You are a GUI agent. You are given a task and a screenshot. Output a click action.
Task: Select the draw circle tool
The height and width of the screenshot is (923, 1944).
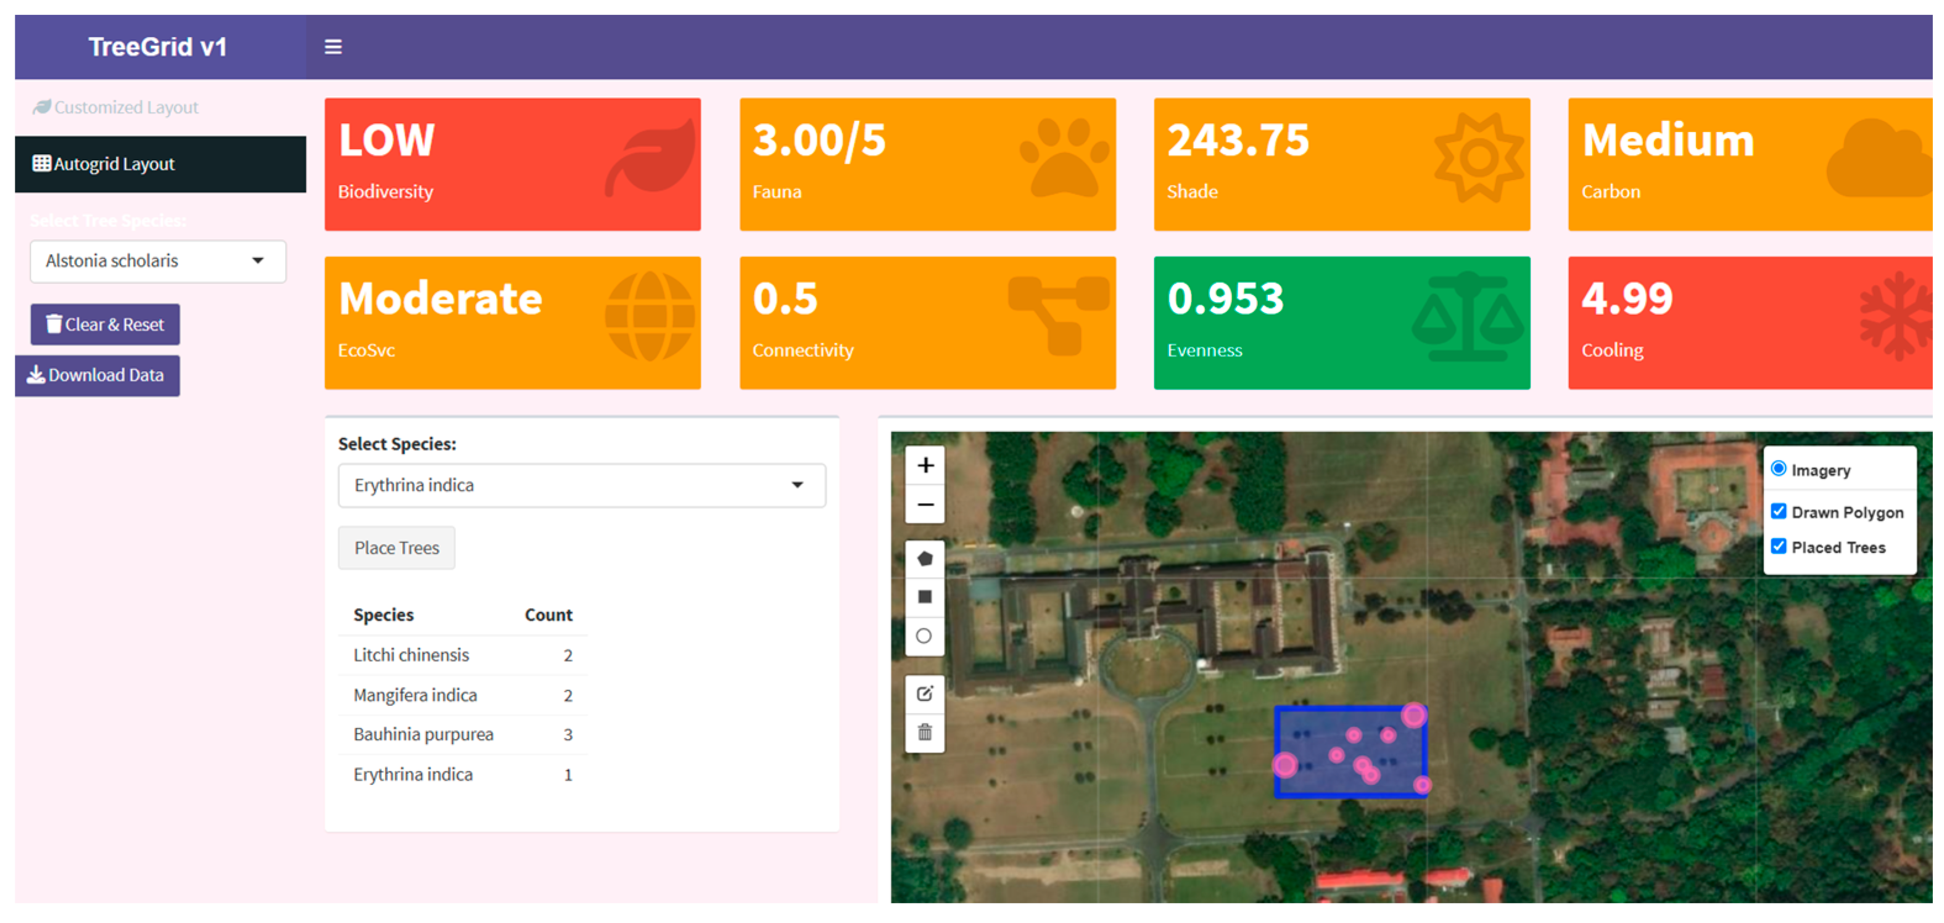(x=924, y=636)
